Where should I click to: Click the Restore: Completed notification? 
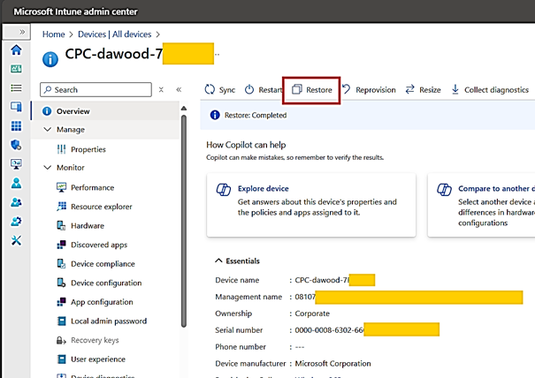tap(368, 115)
